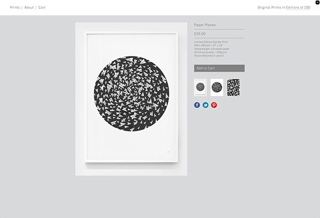
Task: Click the small black badge icon top-right
Action: tap(317, 3)
